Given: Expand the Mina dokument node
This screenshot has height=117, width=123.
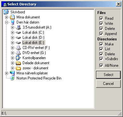Looking at the screenshot, I should coord(6,17).
